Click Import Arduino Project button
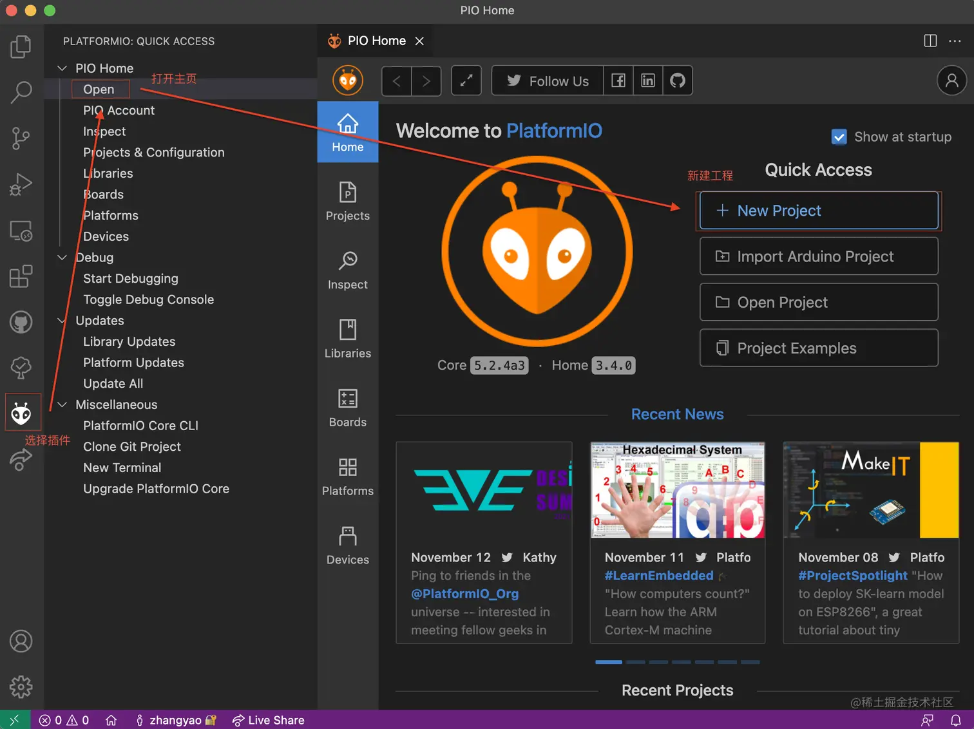Screen dimensions: 974x729 tap(819, 256)
